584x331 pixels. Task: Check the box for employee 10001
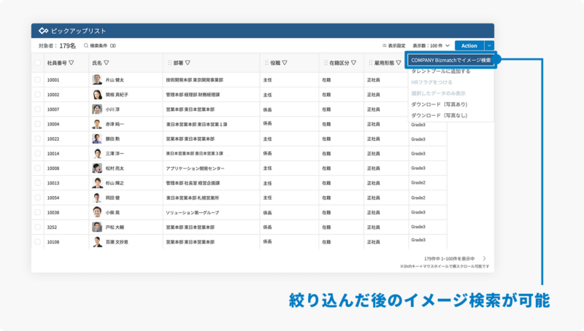38,79
